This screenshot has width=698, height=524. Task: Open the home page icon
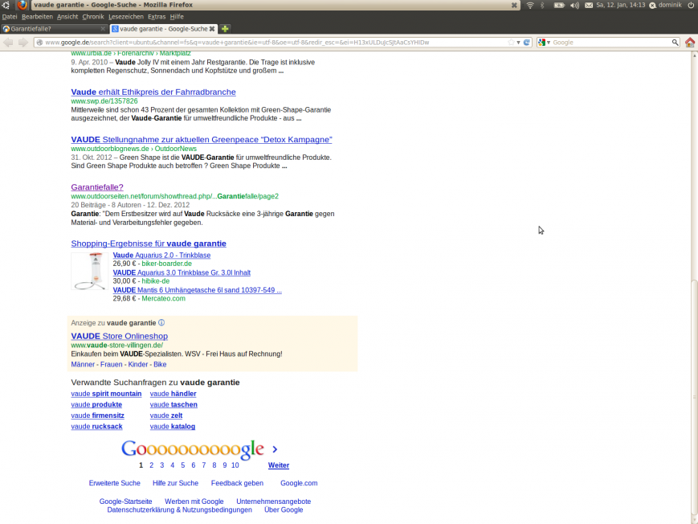click(x=690, y=43)
